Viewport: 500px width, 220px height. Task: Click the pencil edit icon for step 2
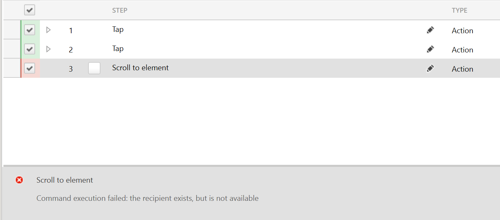(430, 49)
